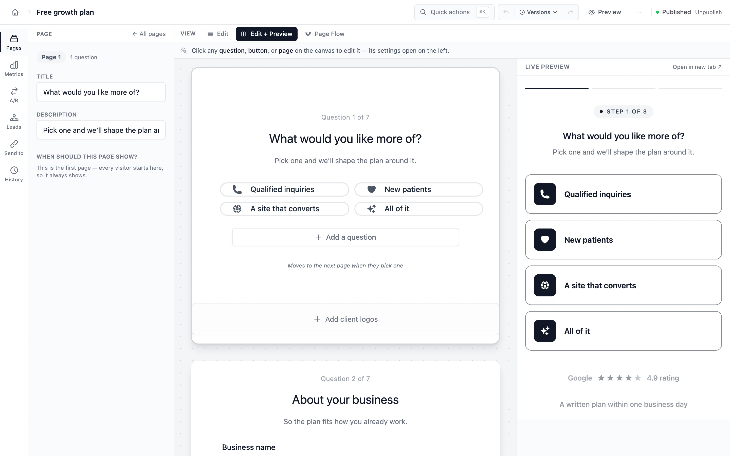Edit the Title input field

coord(101,92)
